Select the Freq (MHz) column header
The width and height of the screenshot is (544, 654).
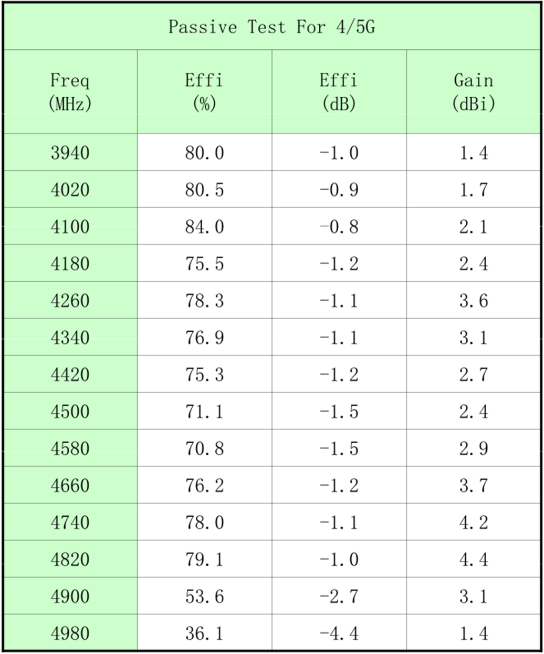pyautogui.click(x=70, y=92)
